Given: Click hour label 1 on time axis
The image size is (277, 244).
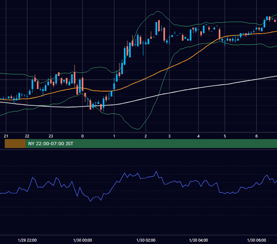Looking at the screenshot, I should 114,136.
